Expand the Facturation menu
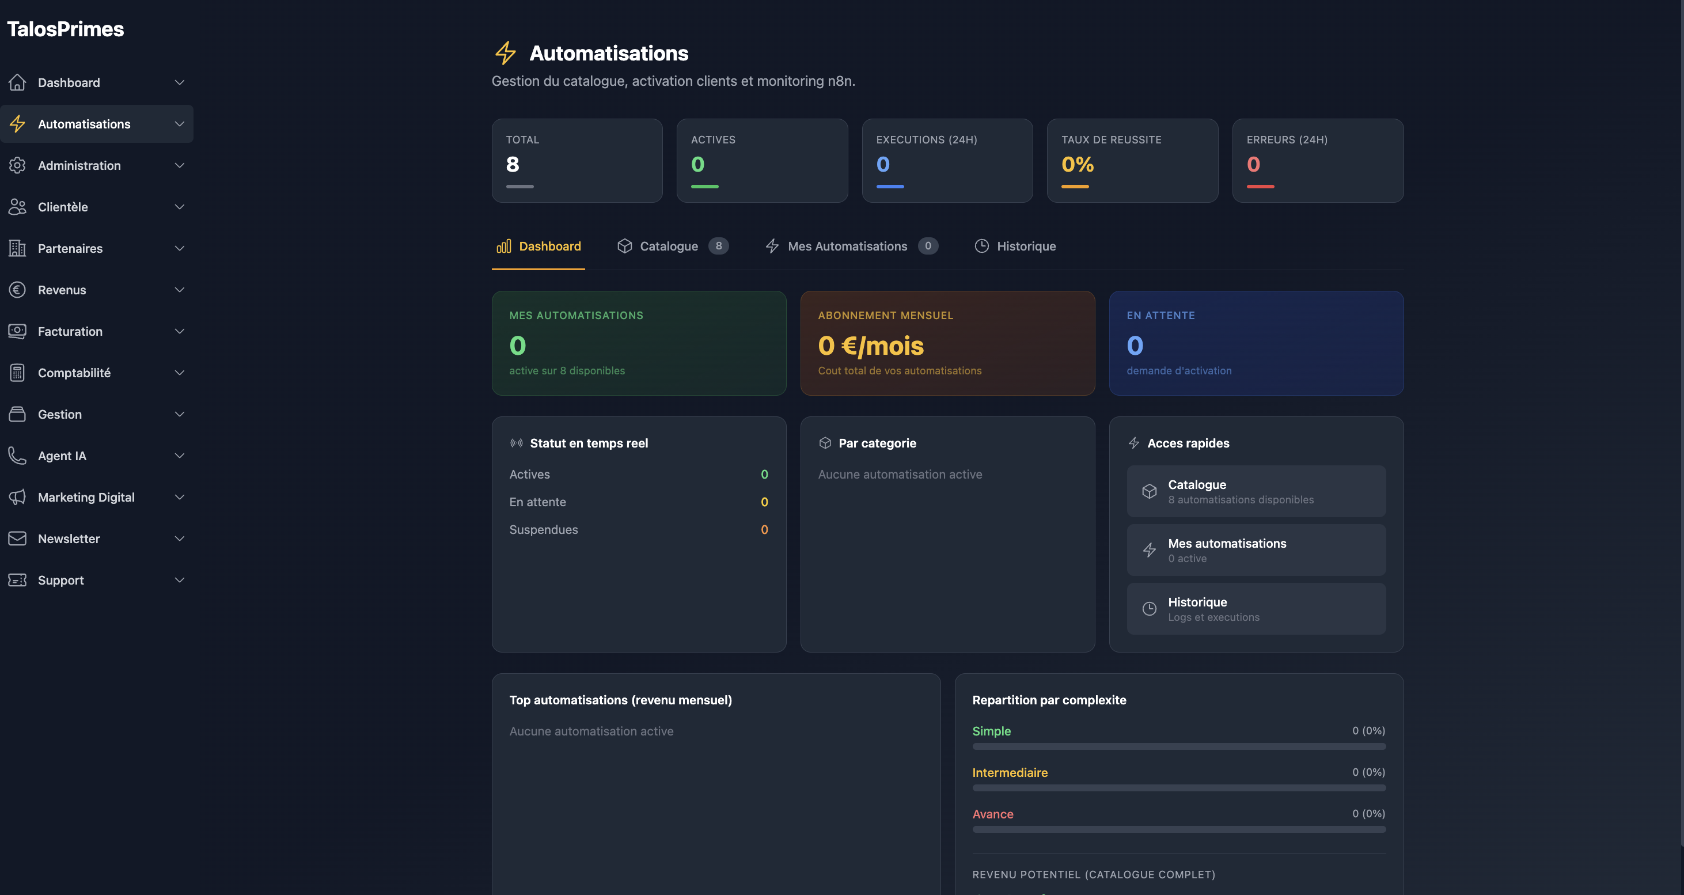1684x895 pixels. tap(180, 332)
